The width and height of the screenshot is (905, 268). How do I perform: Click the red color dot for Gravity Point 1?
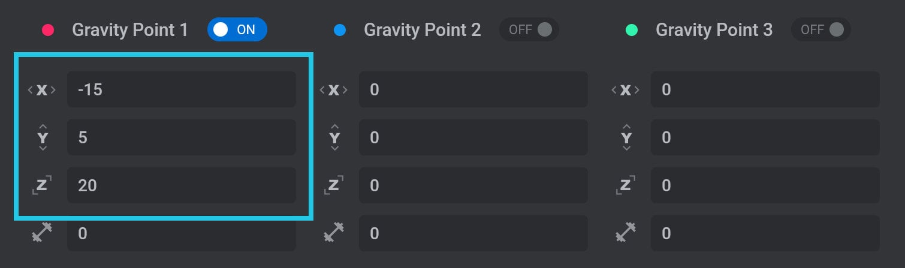(x=48, y=30)
